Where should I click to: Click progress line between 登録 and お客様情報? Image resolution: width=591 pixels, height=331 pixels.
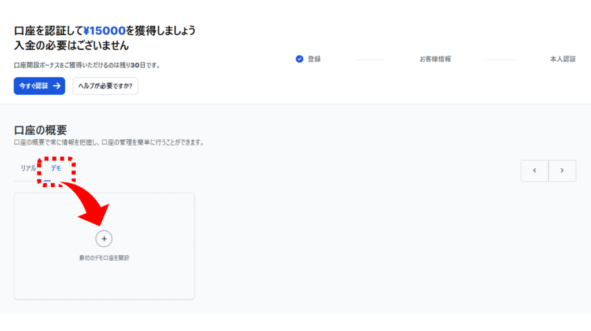[369, 59]
